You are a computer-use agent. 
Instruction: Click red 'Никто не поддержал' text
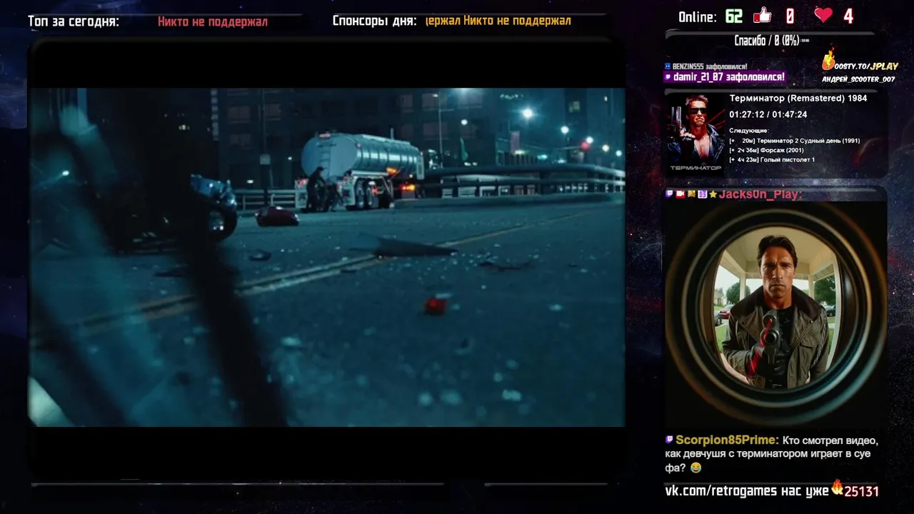point(213,21)
